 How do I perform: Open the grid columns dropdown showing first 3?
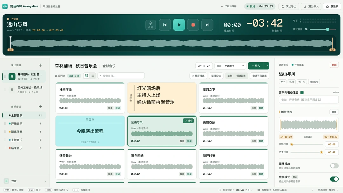click(200, 66)
